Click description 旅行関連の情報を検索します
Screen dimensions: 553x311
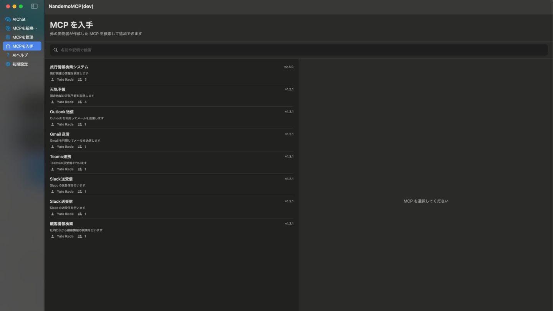tap(69, 73)
